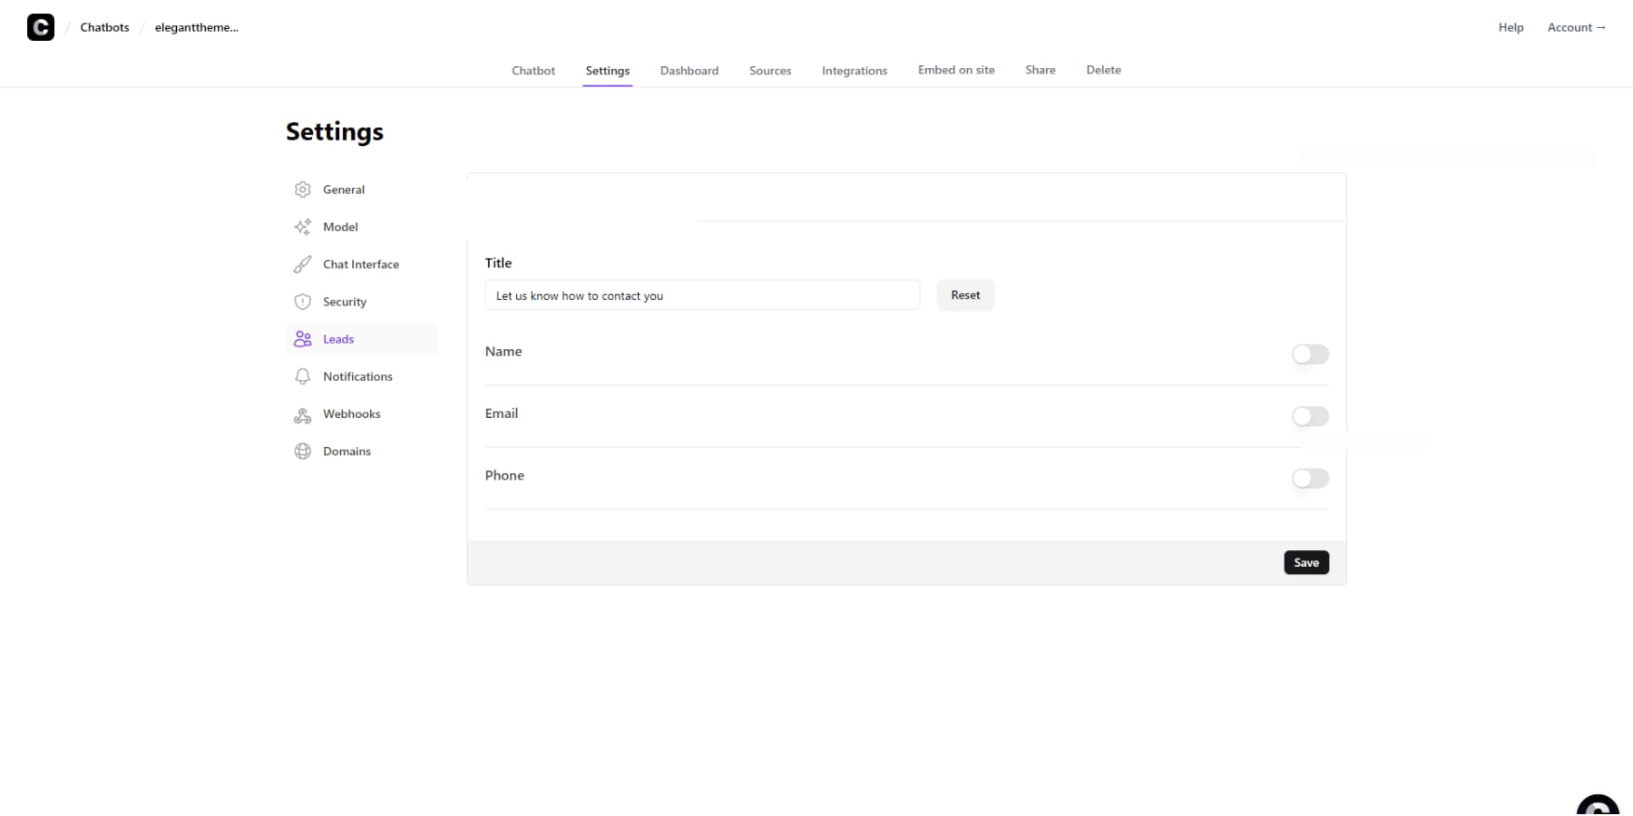Image resolution: width=1633 pixels, height=816 pixels.
Task: Open Chat Interface via the brush icon
Action: [x=303, y=264]
